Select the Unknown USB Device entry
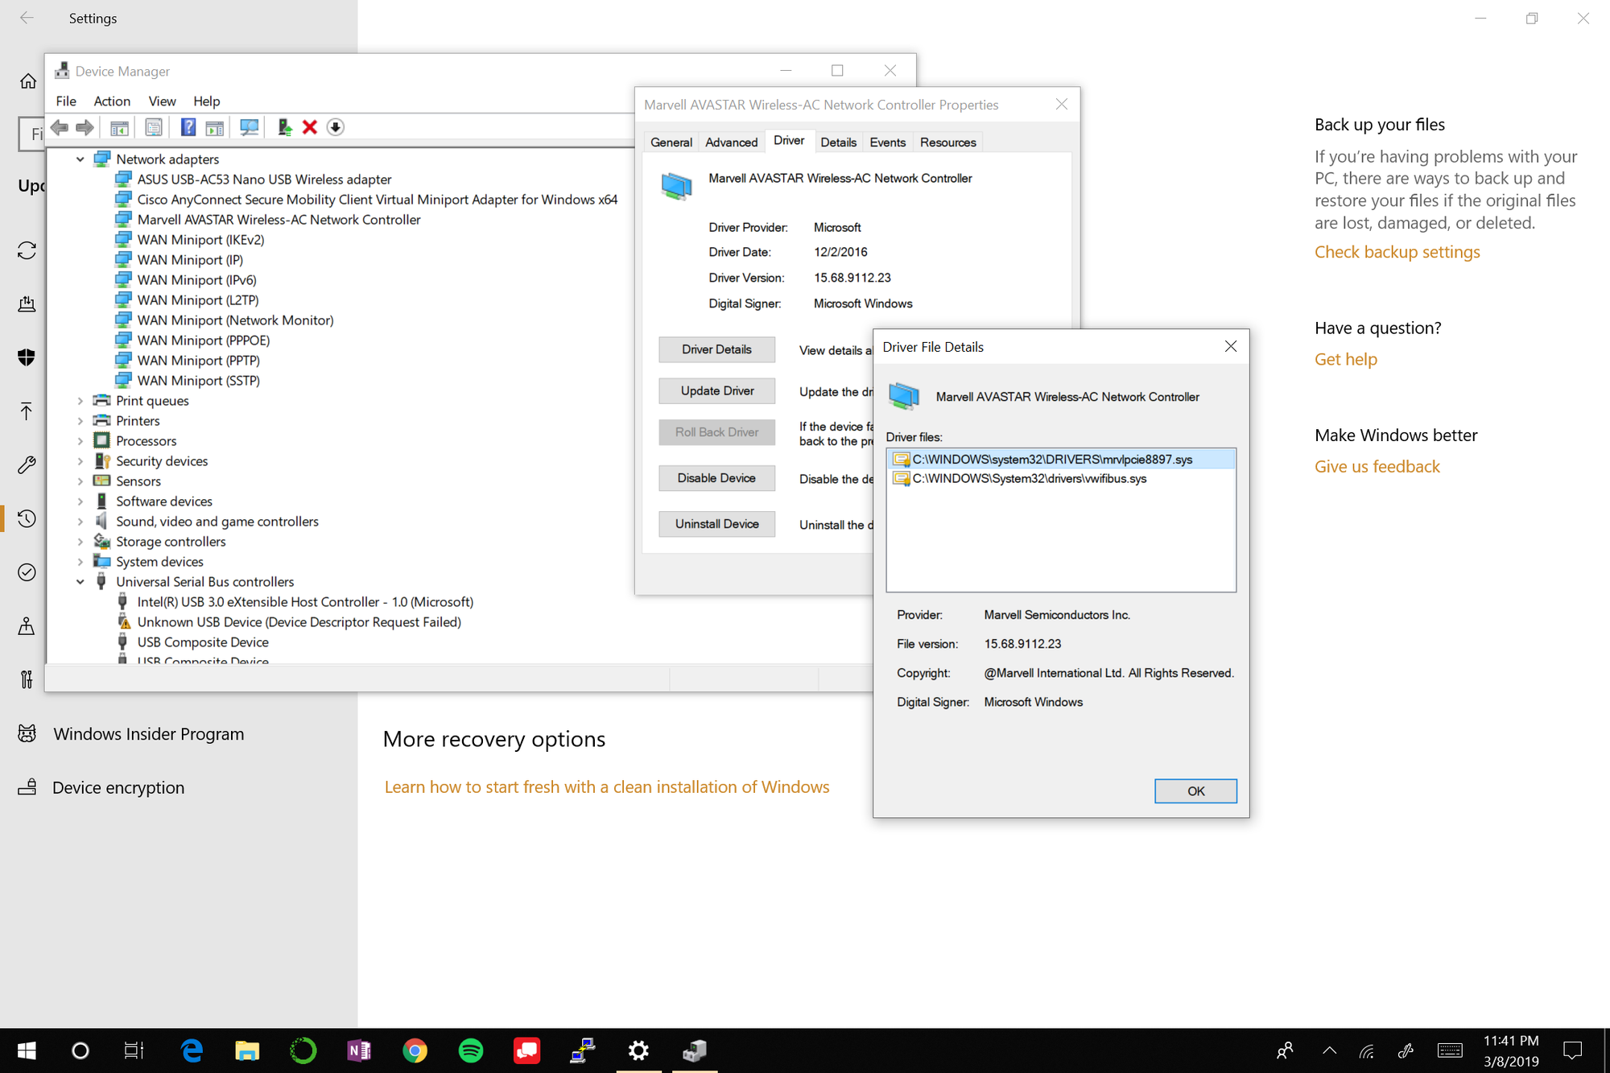The width and height of the screenshot is (1610, 1073). (299, 622)
